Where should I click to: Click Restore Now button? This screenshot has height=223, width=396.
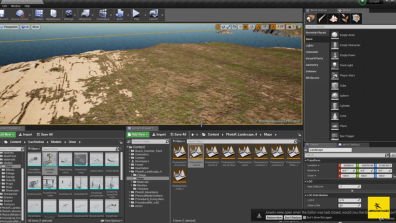pos(274,217)
